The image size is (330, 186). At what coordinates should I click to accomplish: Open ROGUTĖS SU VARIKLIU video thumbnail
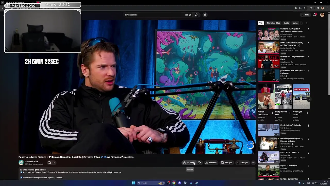coord(268,157)
